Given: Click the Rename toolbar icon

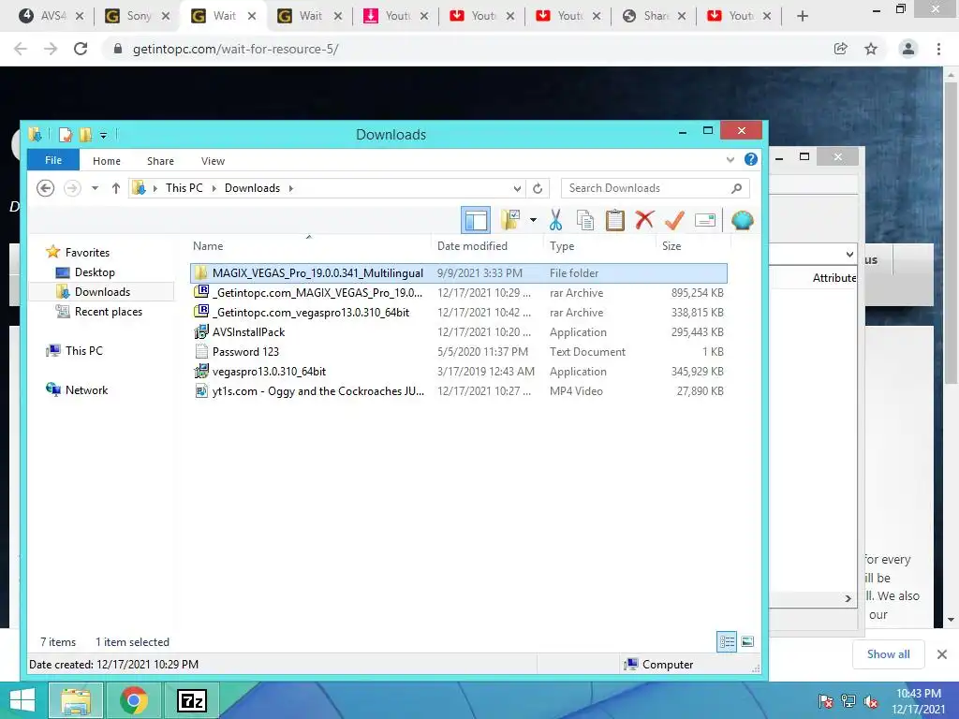Looking at the screenshot, I should [x=704, y=220].
